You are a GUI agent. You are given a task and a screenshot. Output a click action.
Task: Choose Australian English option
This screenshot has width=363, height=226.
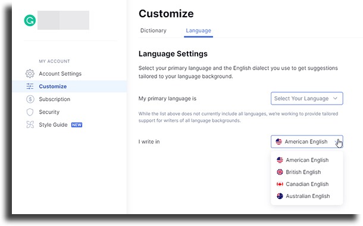click(x=306, y=196)
